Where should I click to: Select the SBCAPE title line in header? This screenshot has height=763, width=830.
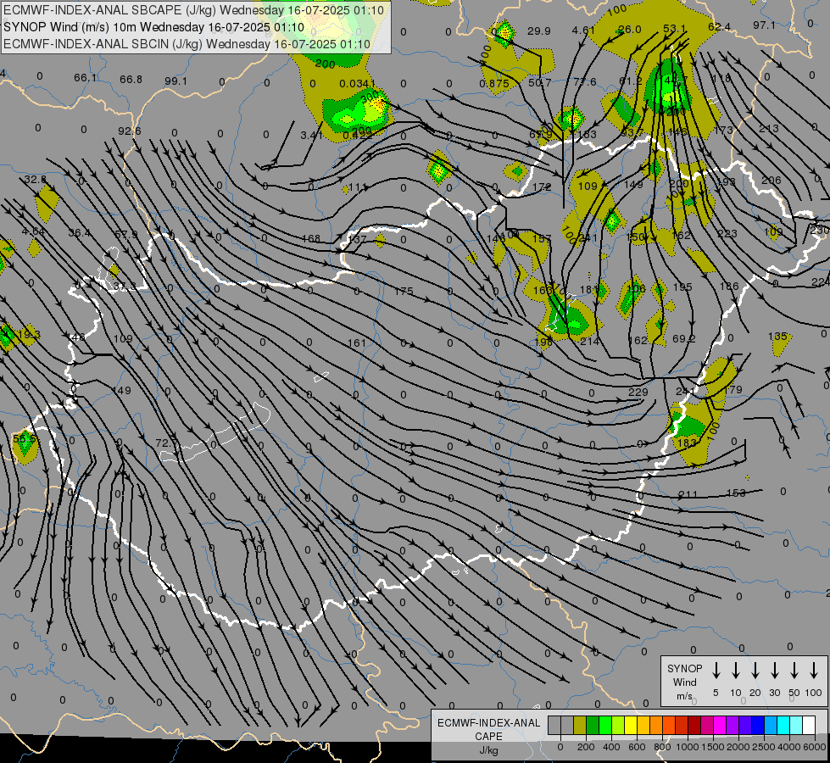coord(194,10)
